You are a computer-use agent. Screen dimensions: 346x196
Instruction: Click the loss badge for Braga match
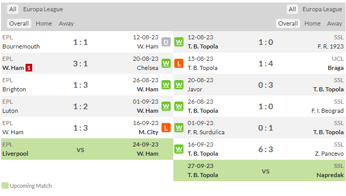click(179, 63)
